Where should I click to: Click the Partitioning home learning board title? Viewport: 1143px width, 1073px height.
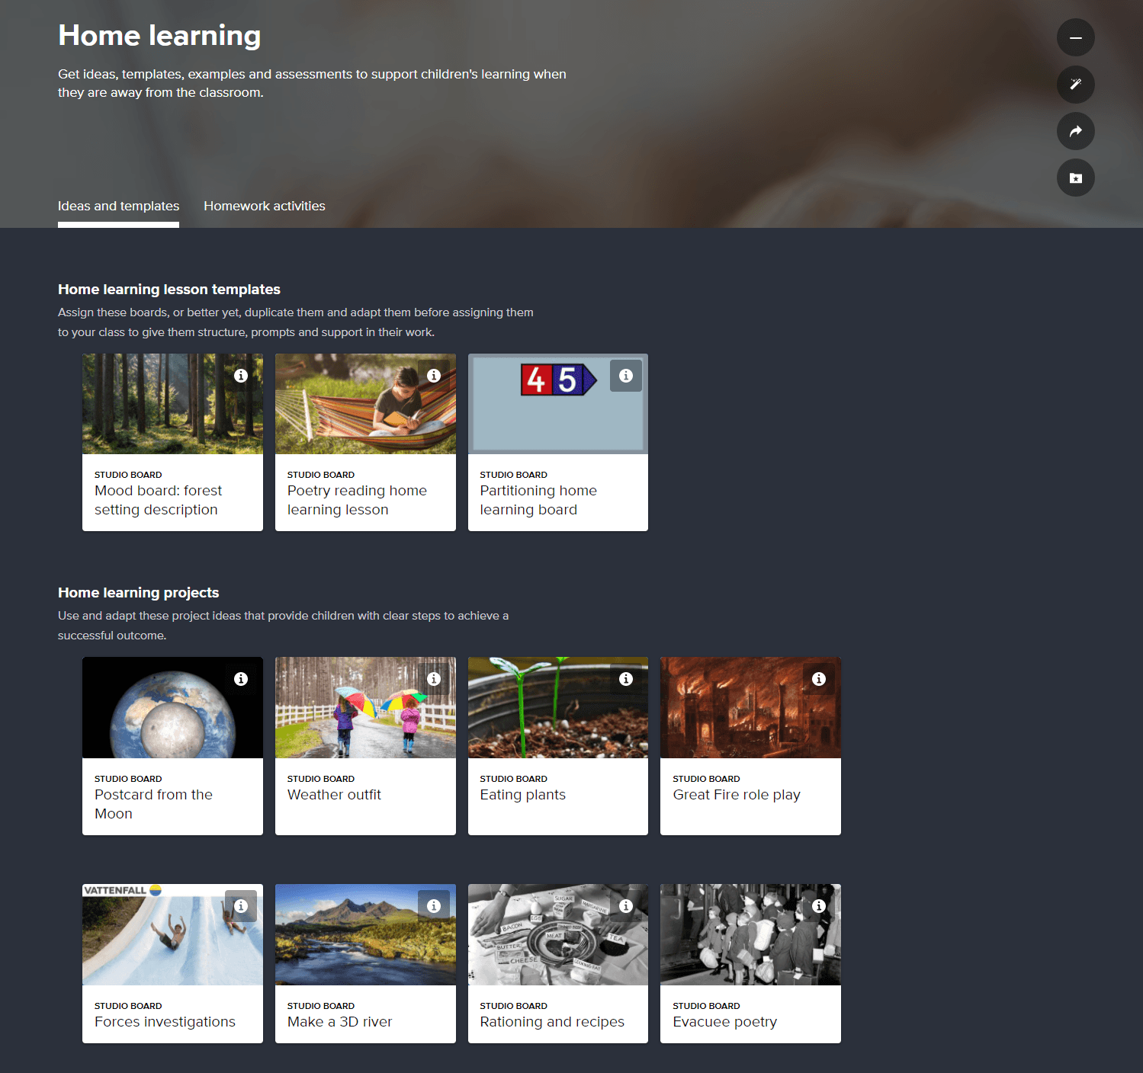pyautogui.click(x=538, y=500)
